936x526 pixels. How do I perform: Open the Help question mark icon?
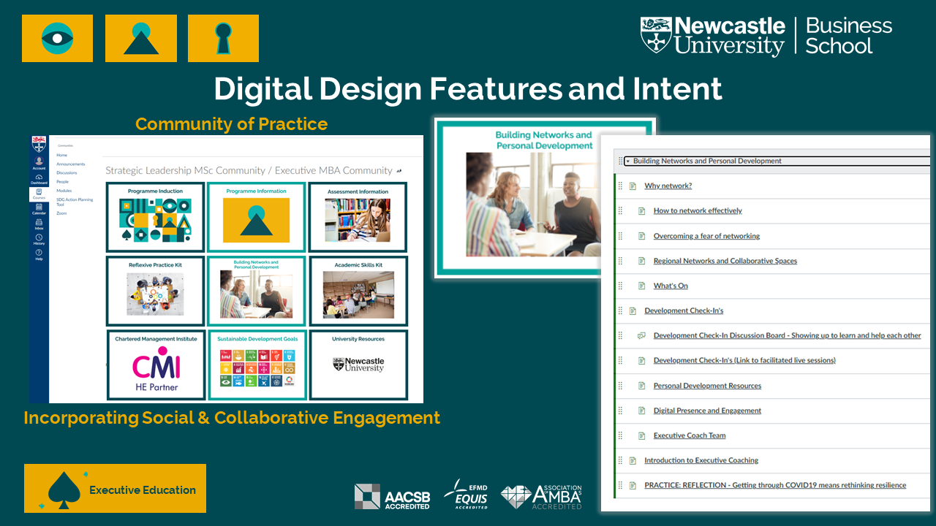pyautogui.click(x=39, y=255)
